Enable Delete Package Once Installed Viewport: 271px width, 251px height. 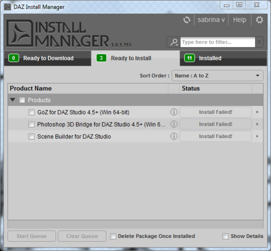[113, 236]
